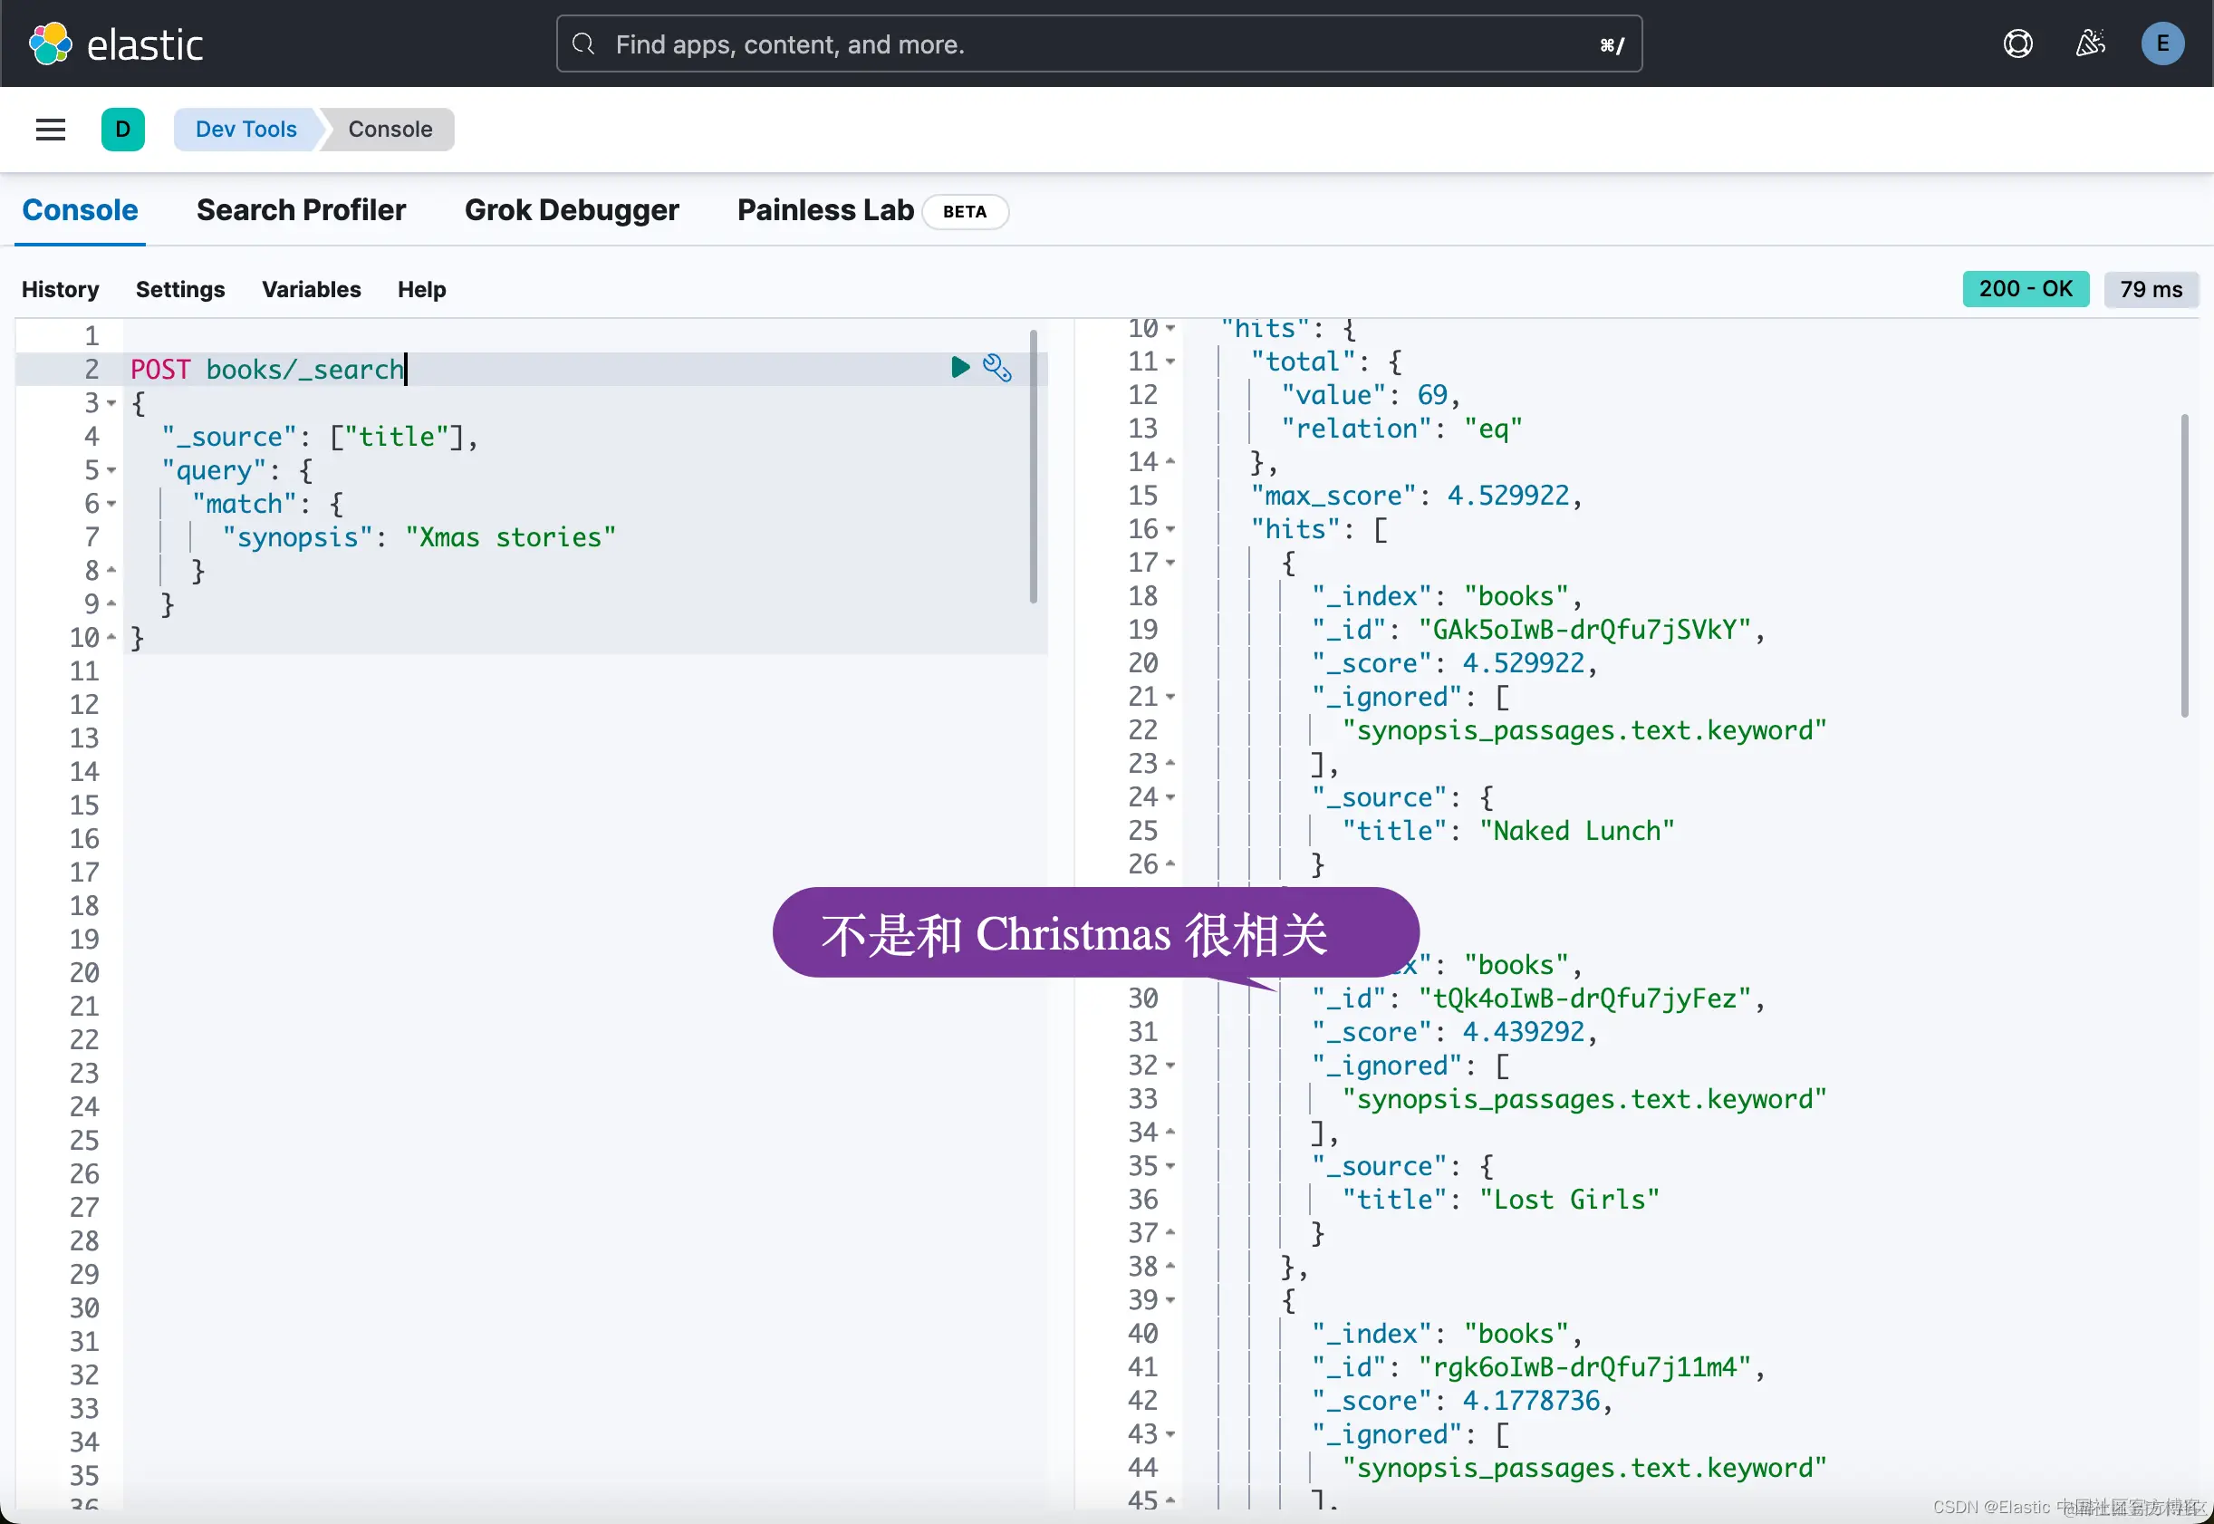Viewport: 2214px width, 1524px height.
Task: Open the newsfeed celebration icon
Action: pyautogui.click(x=2090, y=43)
